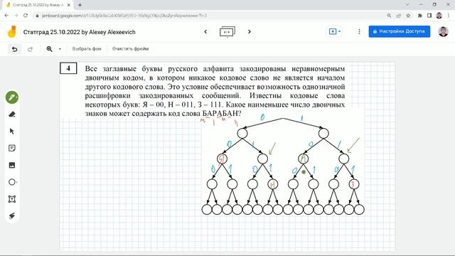Go to the previous frame
This screenshot has width=455, height=256.
pos(205,31)
